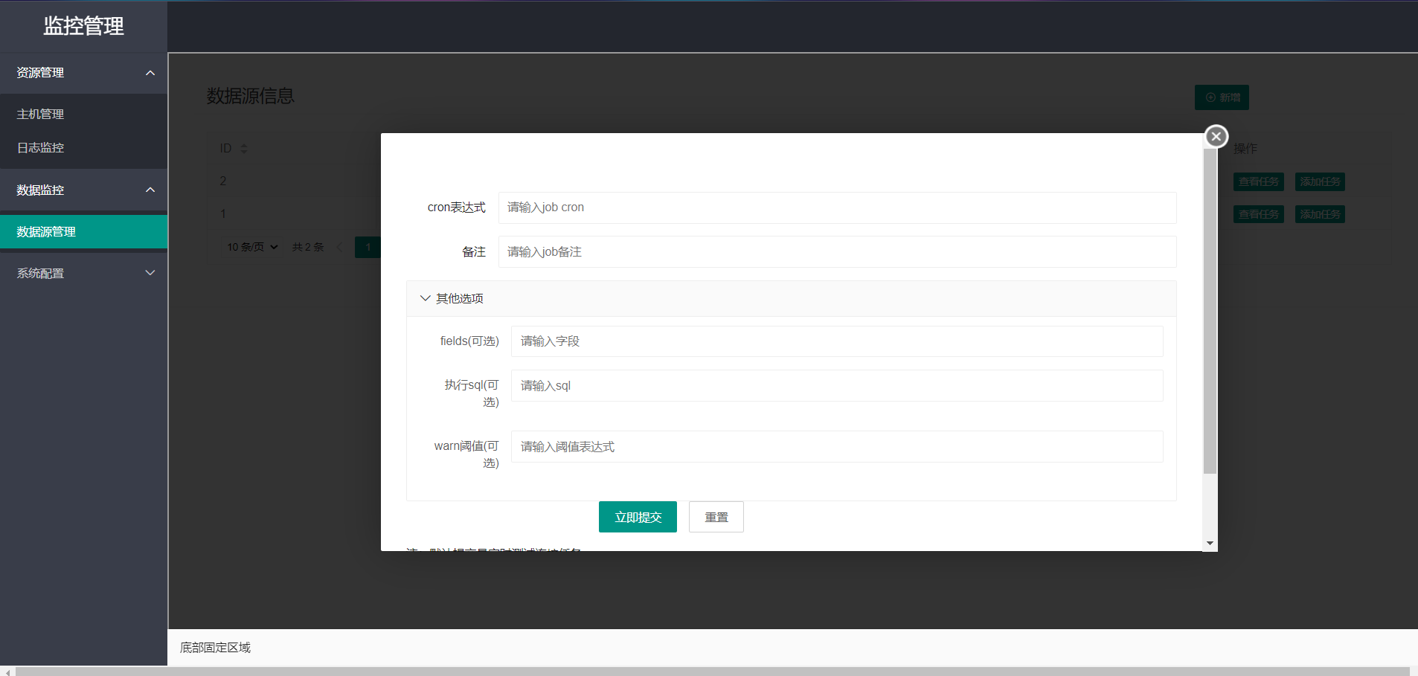
Task: Collapse the 资源管理 menu chevron
Action: point(150,73)
